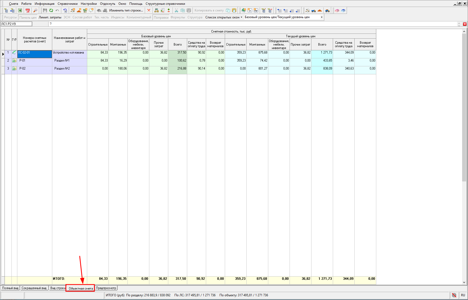Toggle the Лимит. затраты panel
The width and height of the screenshot is (468, 300).
click(50, 17)
